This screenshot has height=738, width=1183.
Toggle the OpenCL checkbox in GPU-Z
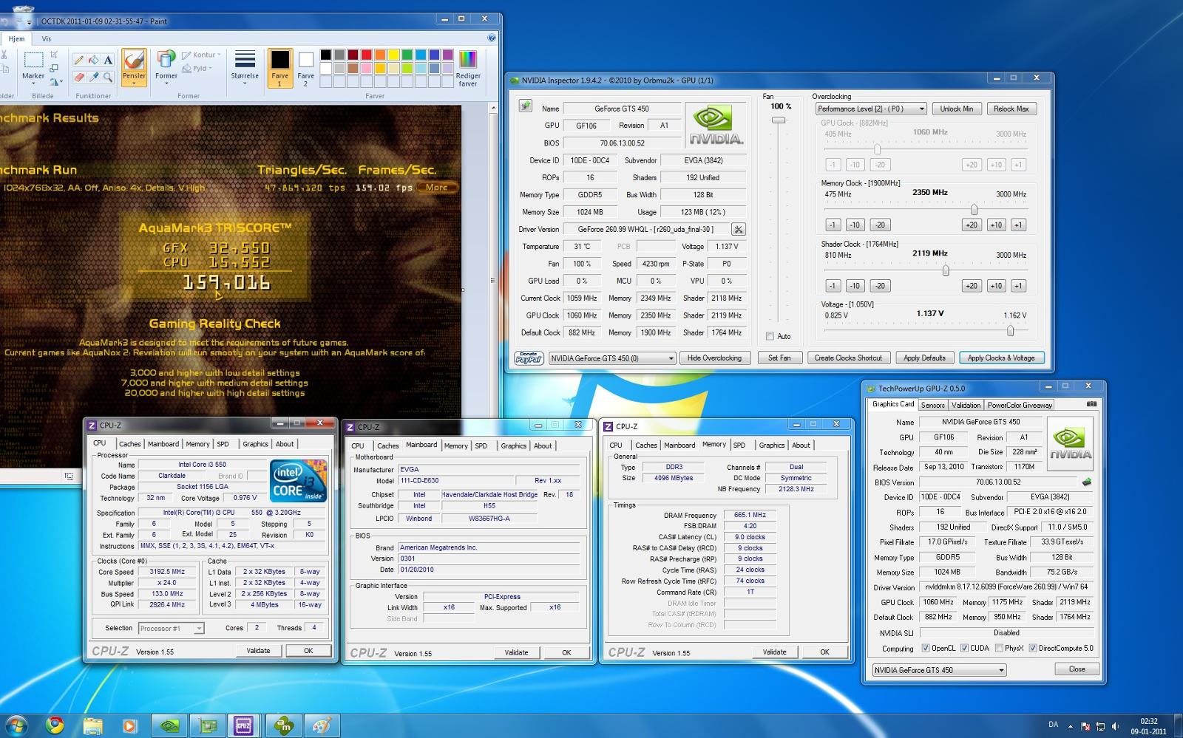(926, 648)
